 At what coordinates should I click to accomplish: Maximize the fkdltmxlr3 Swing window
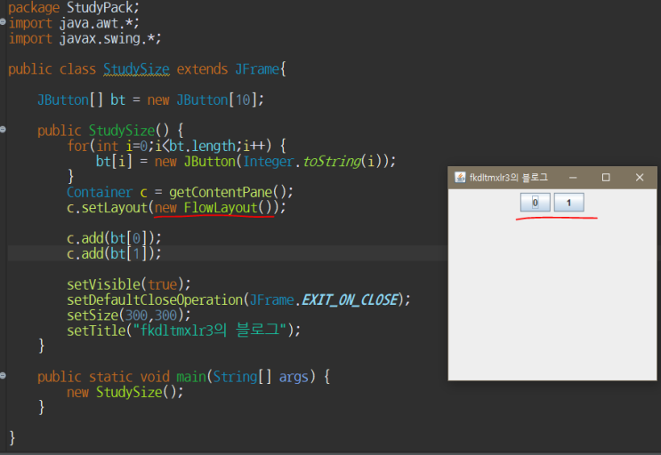click(x=606, y=178)
